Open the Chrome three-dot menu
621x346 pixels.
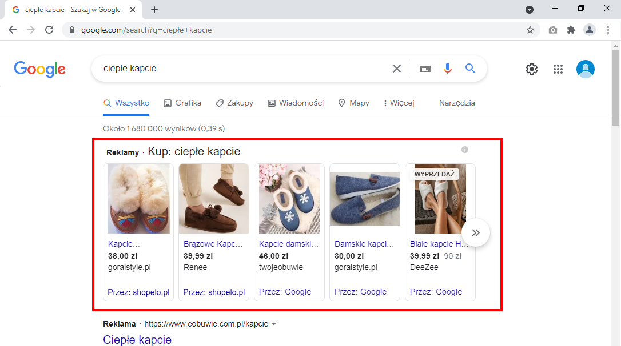608,30
